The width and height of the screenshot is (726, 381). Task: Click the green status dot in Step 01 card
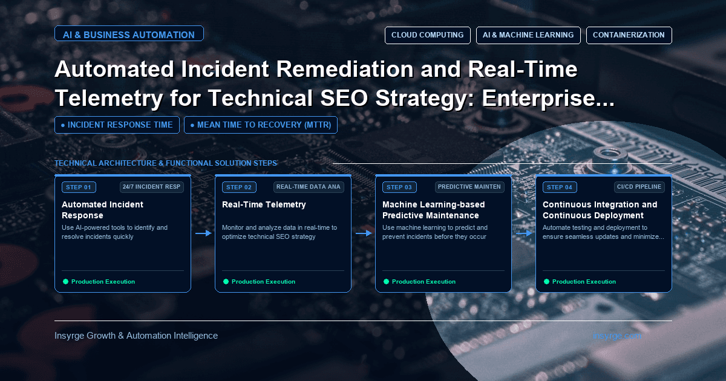(x=65, y=282)
